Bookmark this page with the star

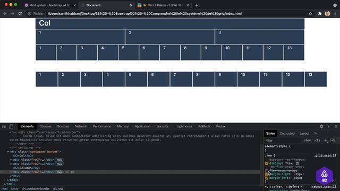(310, 14)
